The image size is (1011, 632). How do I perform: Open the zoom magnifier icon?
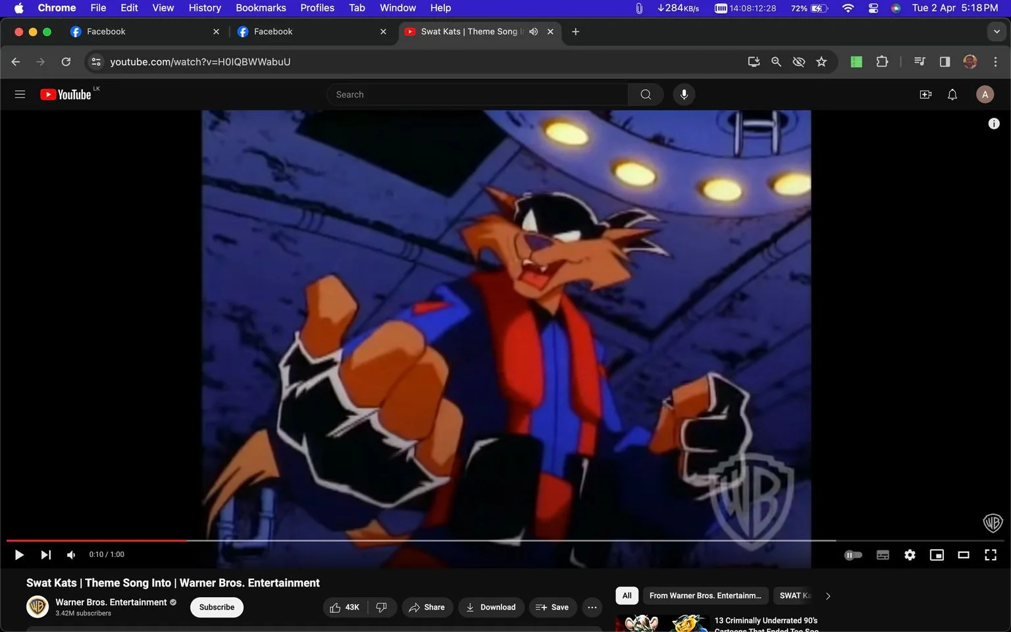tap(776, 62)
